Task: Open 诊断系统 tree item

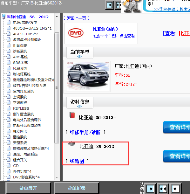Action: click(x=20, y=51)
